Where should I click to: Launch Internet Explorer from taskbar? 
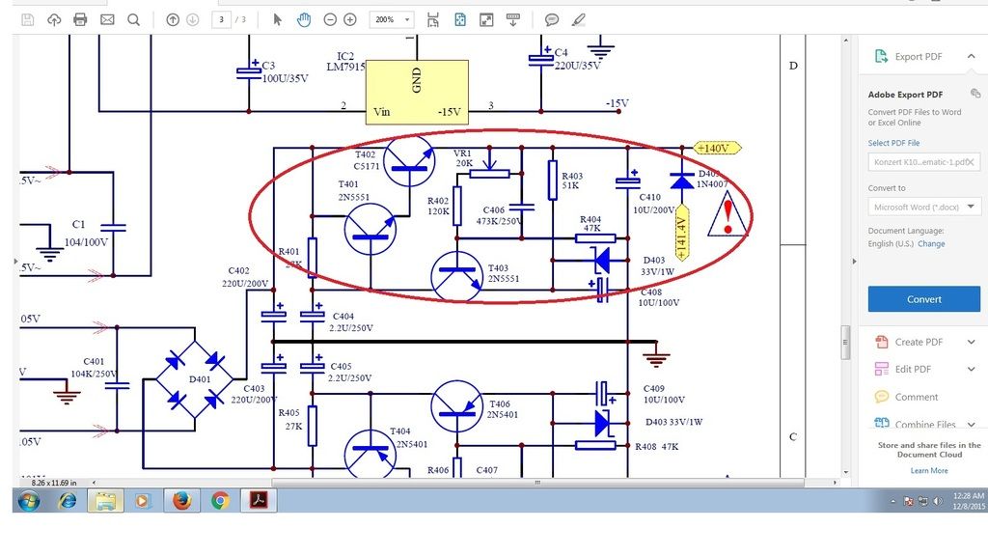coord(67,501)
